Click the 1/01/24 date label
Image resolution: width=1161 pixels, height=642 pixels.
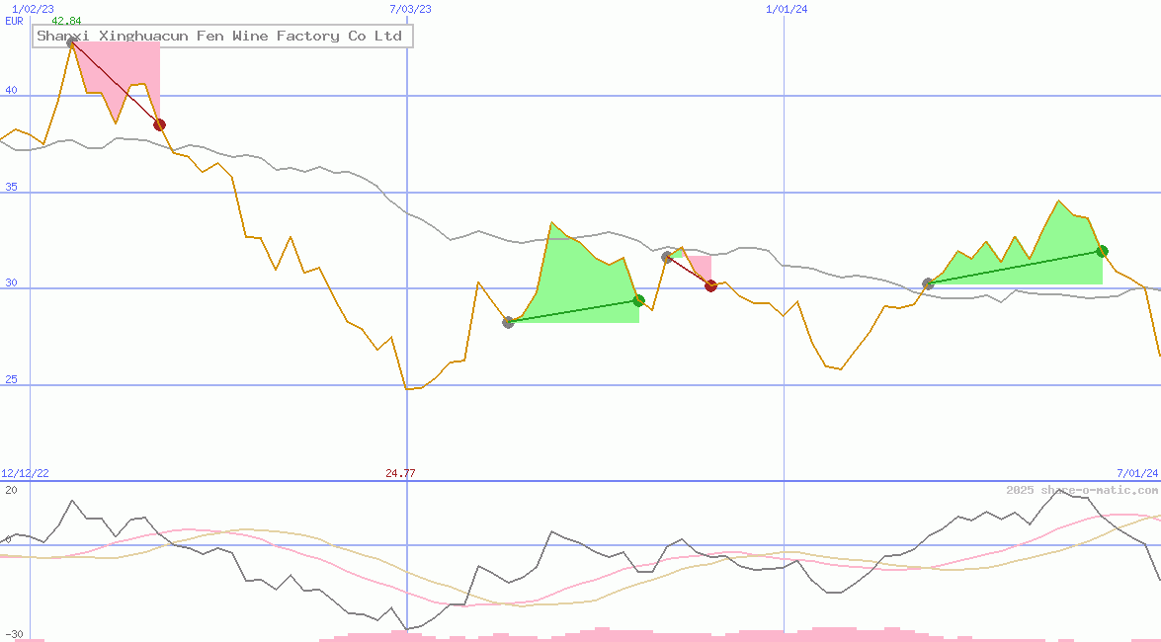[787, 9]
